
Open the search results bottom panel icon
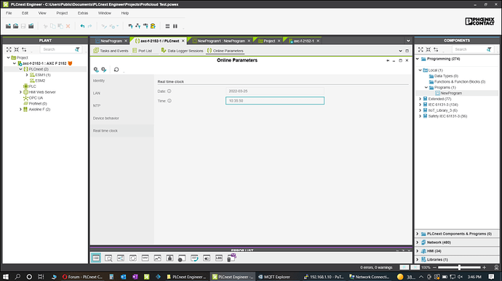[108, 258]
